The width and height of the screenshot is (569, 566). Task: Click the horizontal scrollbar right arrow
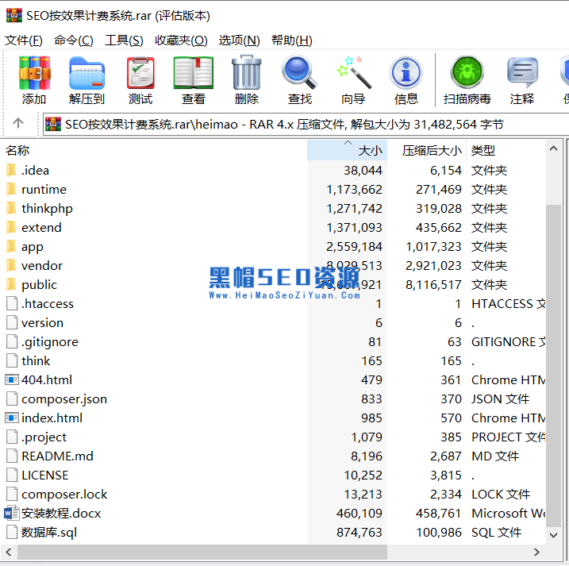[x=536, y=553]
